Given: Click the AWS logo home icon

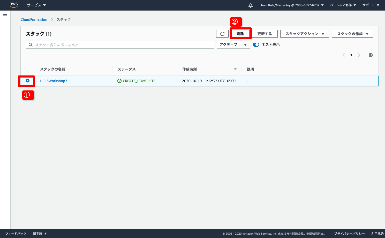Looking at the screenshot, I should [13, 5].
